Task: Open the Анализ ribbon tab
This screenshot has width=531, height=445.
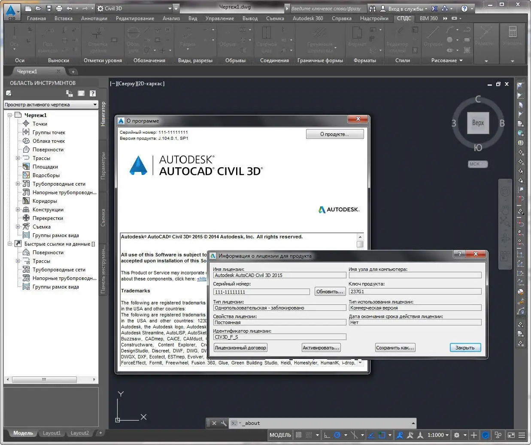Action: pyautogui.click(x=171, y=18)
